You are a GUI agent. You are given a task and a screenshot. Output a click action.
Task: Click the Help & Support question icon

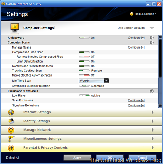coord(132,14)
